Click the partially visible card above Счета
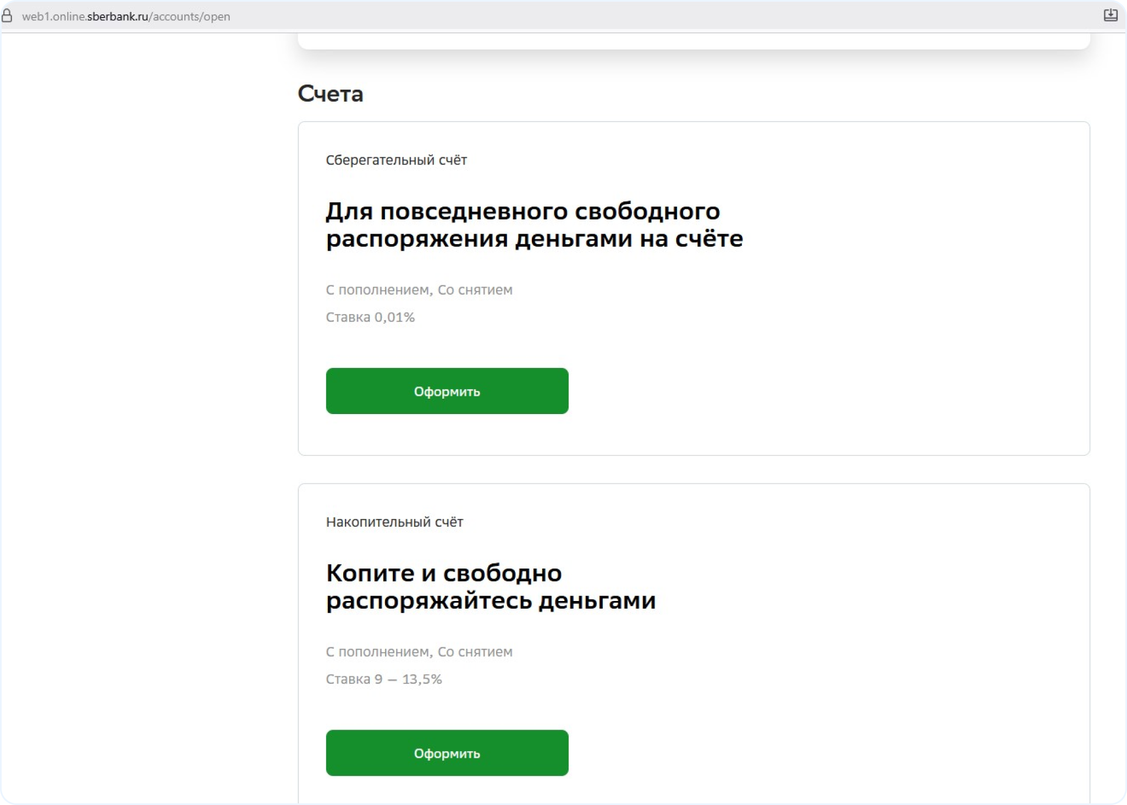This screenshot has height=805, width=1127. coord(693,41)
